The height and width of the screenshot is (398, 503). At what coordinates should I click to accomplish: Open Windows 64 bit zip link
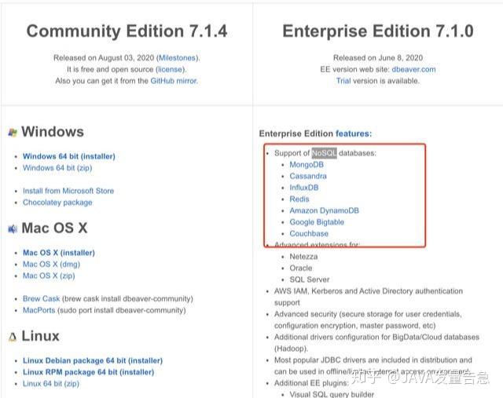[x=57, y=168]
